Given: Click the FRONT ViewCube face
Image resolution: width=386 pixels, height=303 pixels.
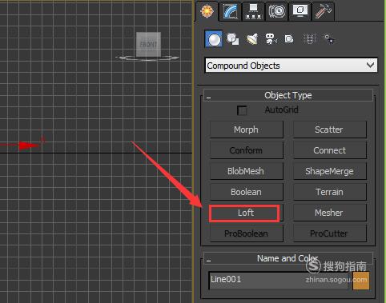Looking at the screenshot, I should (x=148, y=44).
